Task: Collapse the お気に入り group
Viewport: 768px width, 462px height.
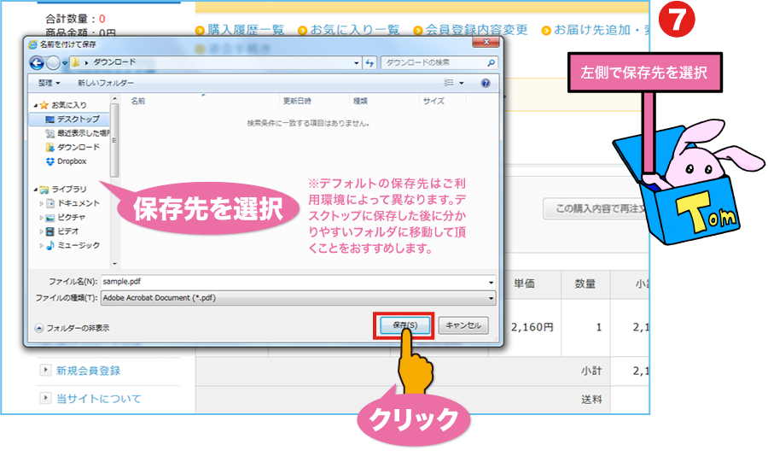Action: [x=36, y=105]
